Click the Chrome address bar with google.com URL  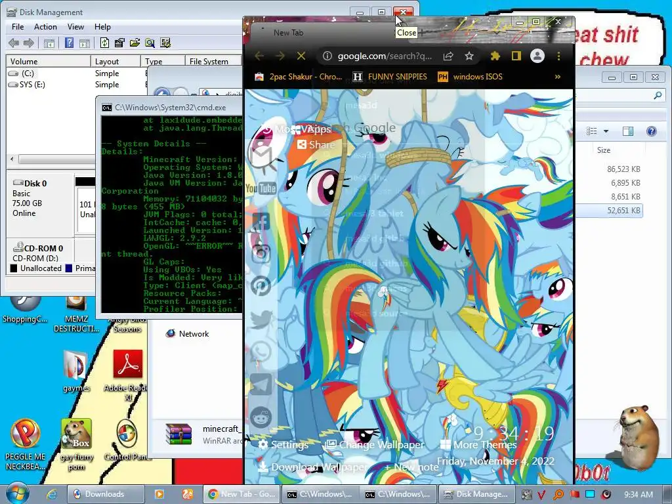[x=384, y=56]
